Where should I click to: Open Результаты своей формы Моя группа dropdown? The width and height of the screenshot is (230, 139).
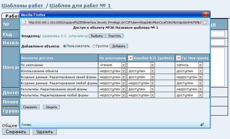pyautogui.click(x=189, y=89)
